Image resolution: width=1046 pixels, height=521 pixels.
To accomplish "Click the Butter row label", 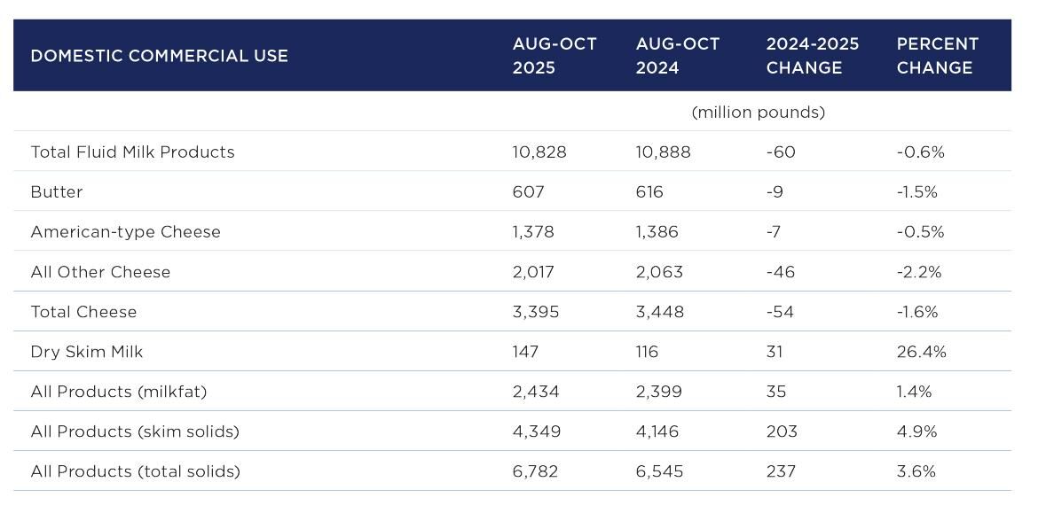I will pos(57,192).
